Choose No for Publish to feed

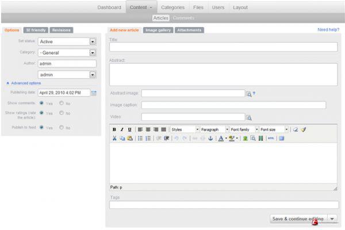[x=62, y=128]
